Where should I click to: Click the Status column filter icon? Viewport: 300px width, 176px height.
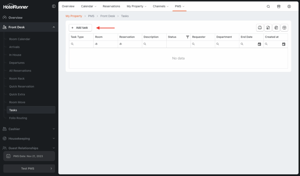pyautogui.click(x=187, y=37)
